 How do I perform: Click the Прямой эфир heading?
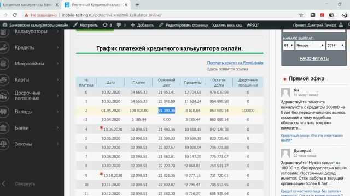[x=306, y=78]
